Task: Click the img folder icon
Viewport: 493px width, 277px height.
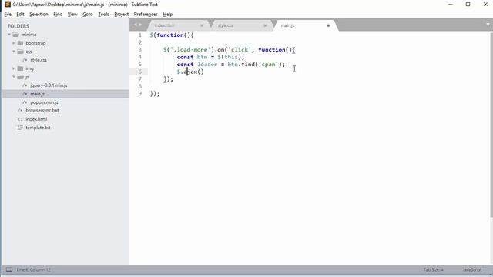Action: pyautogui.click(x=20, y=68)
